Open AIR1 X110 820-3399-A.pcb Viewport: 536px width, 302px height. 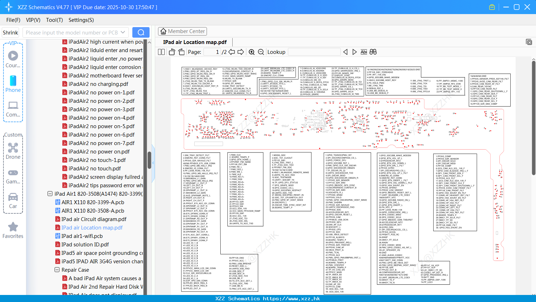[93, 202]
